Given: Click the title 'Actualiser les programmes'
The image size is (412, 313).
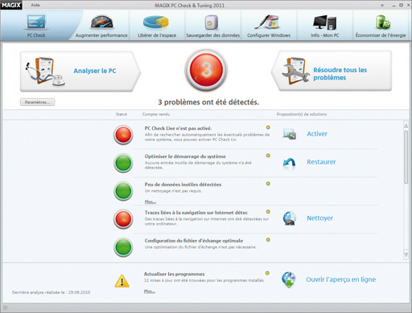Looking at the screenshot, I should click(174, 274).
